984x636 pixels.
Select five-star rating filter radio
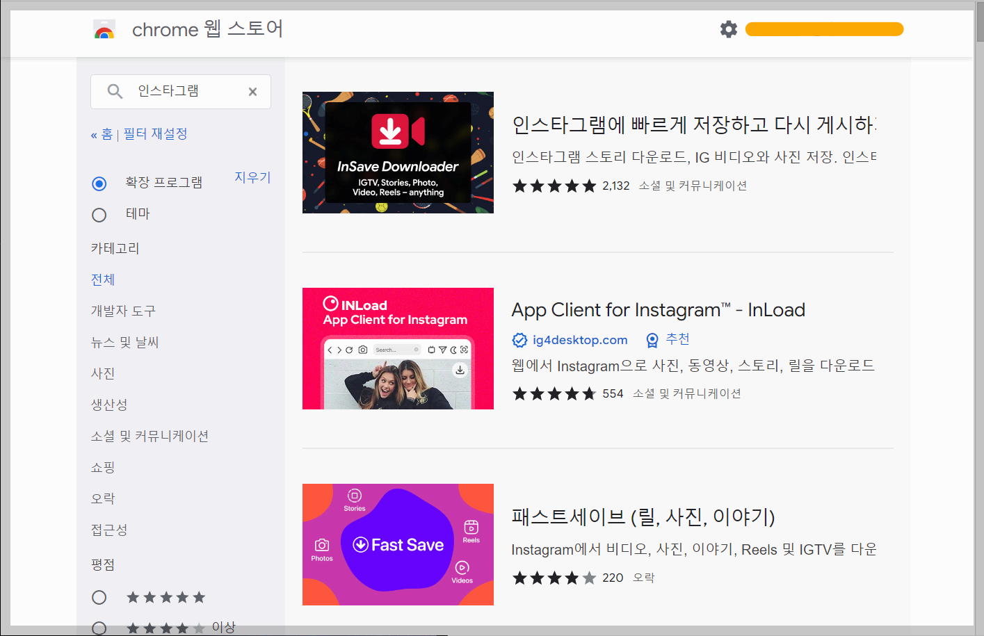tap(99, 597)
